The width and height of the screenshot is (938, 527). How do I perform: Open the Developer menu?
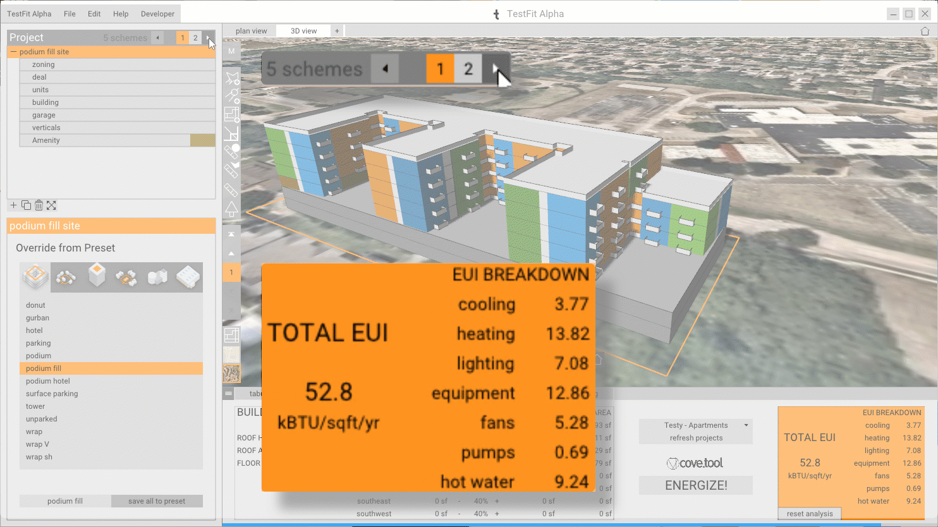[x=157, y=14]
